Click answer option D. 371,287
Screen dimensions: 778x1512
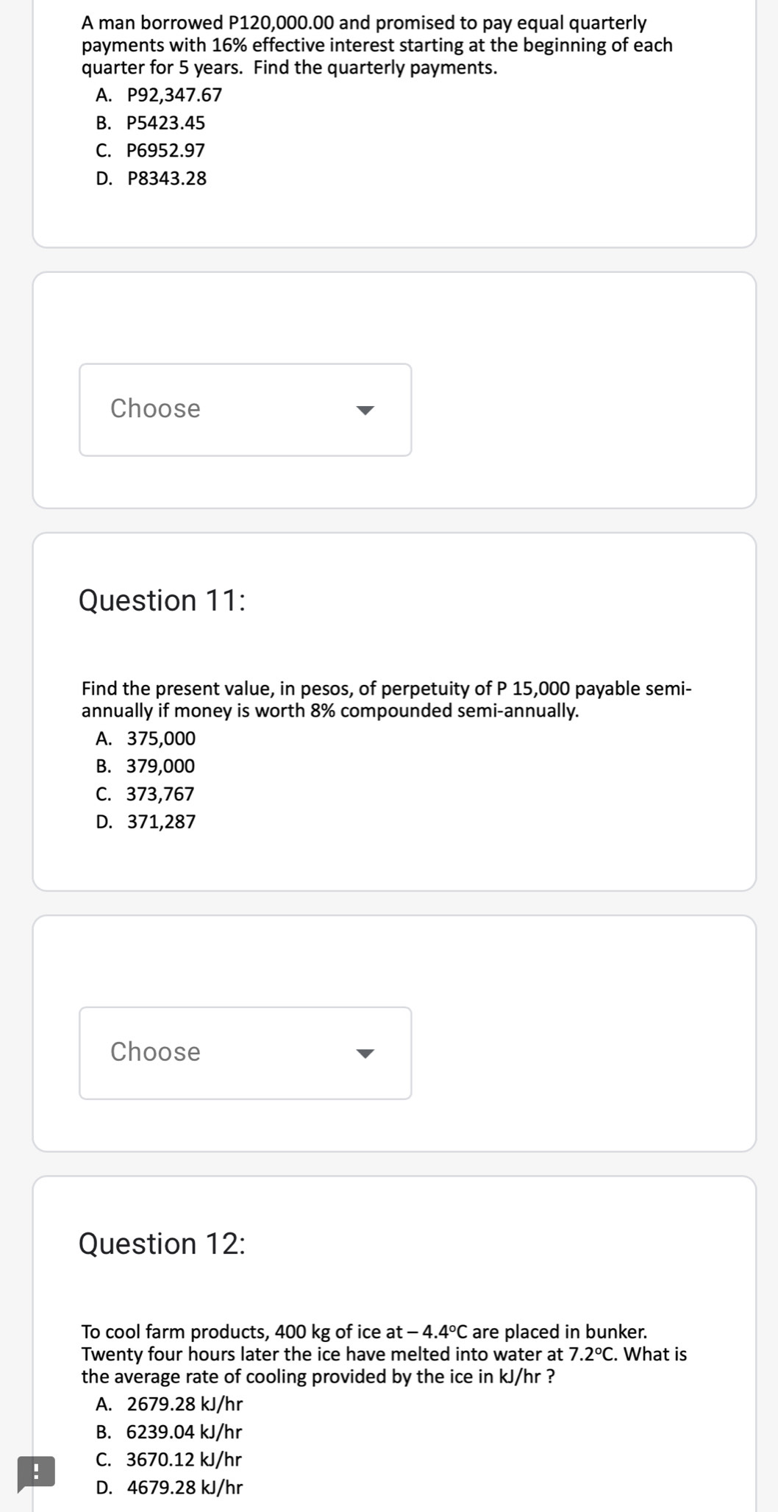(146, 822)
